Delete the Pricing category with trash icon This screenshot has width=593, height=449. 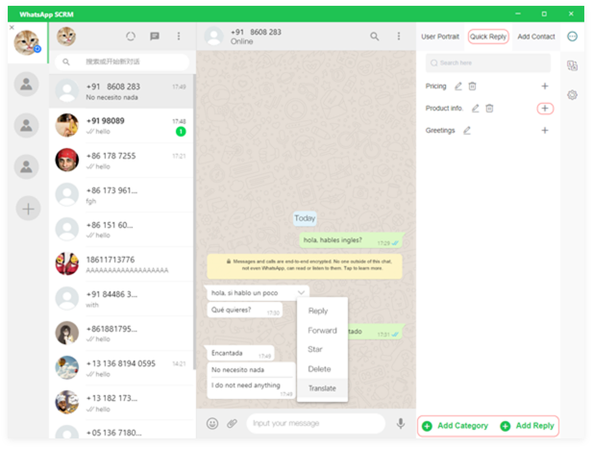472,87
